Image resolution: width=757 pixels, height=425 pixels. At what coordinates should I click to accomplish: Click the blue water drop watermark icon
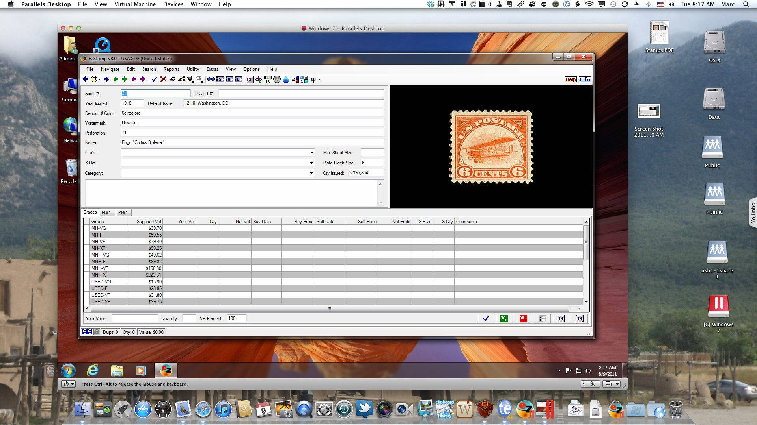pos(286,79)
